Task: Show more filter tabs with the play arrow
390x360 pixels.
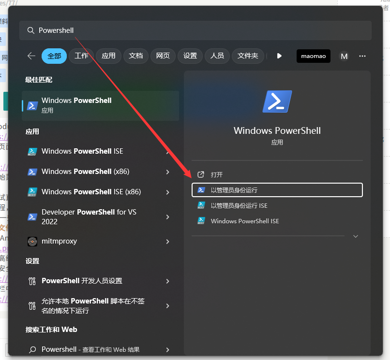Action: tap(279, 56)
